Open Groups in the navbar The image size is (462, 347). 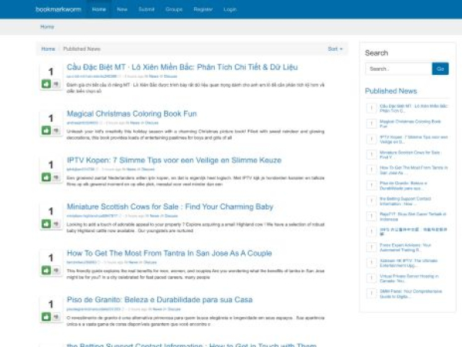(174, 9)
